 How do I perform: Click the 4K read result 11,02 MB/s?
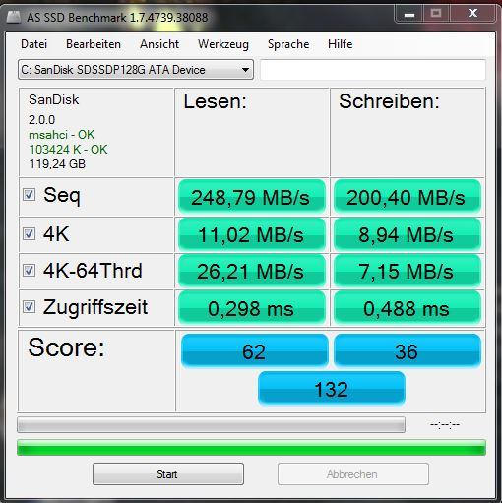tap(252, 234)
